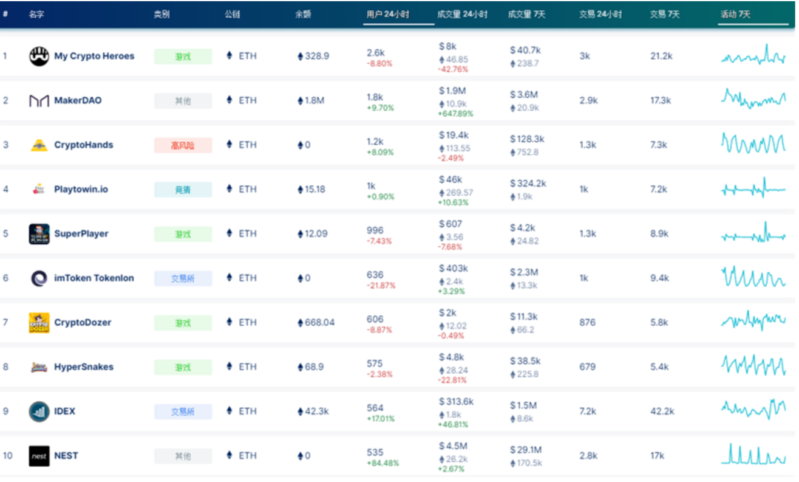Open the CryptoDozer dapp link

coord(83,322)
